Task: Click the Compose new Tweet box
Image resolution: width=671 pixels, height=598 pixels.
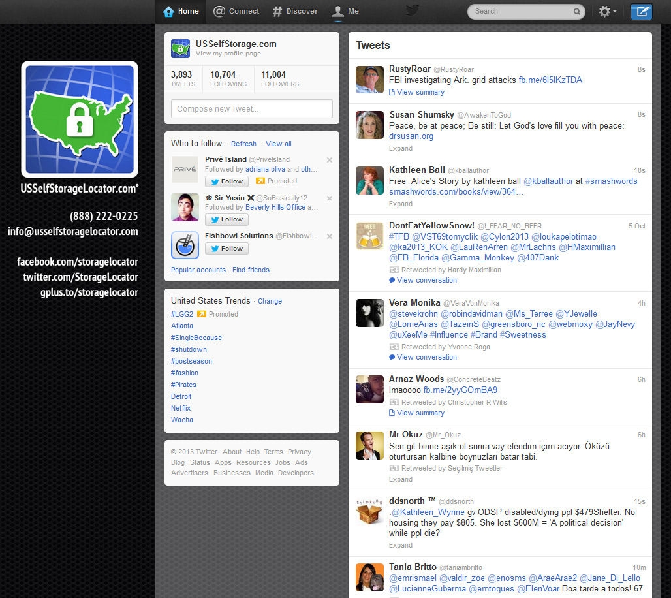Action: click(x=252, y=109)
